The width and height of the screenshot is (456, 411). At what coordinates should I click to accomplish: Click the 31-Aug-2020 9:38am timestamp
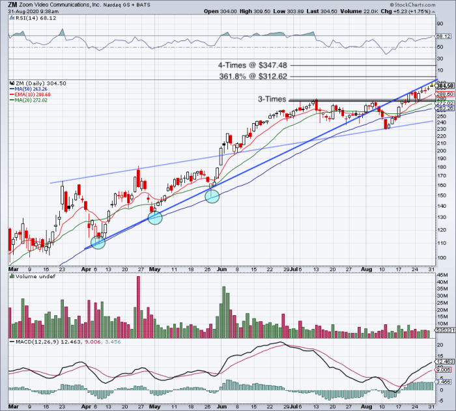(33, 12)
